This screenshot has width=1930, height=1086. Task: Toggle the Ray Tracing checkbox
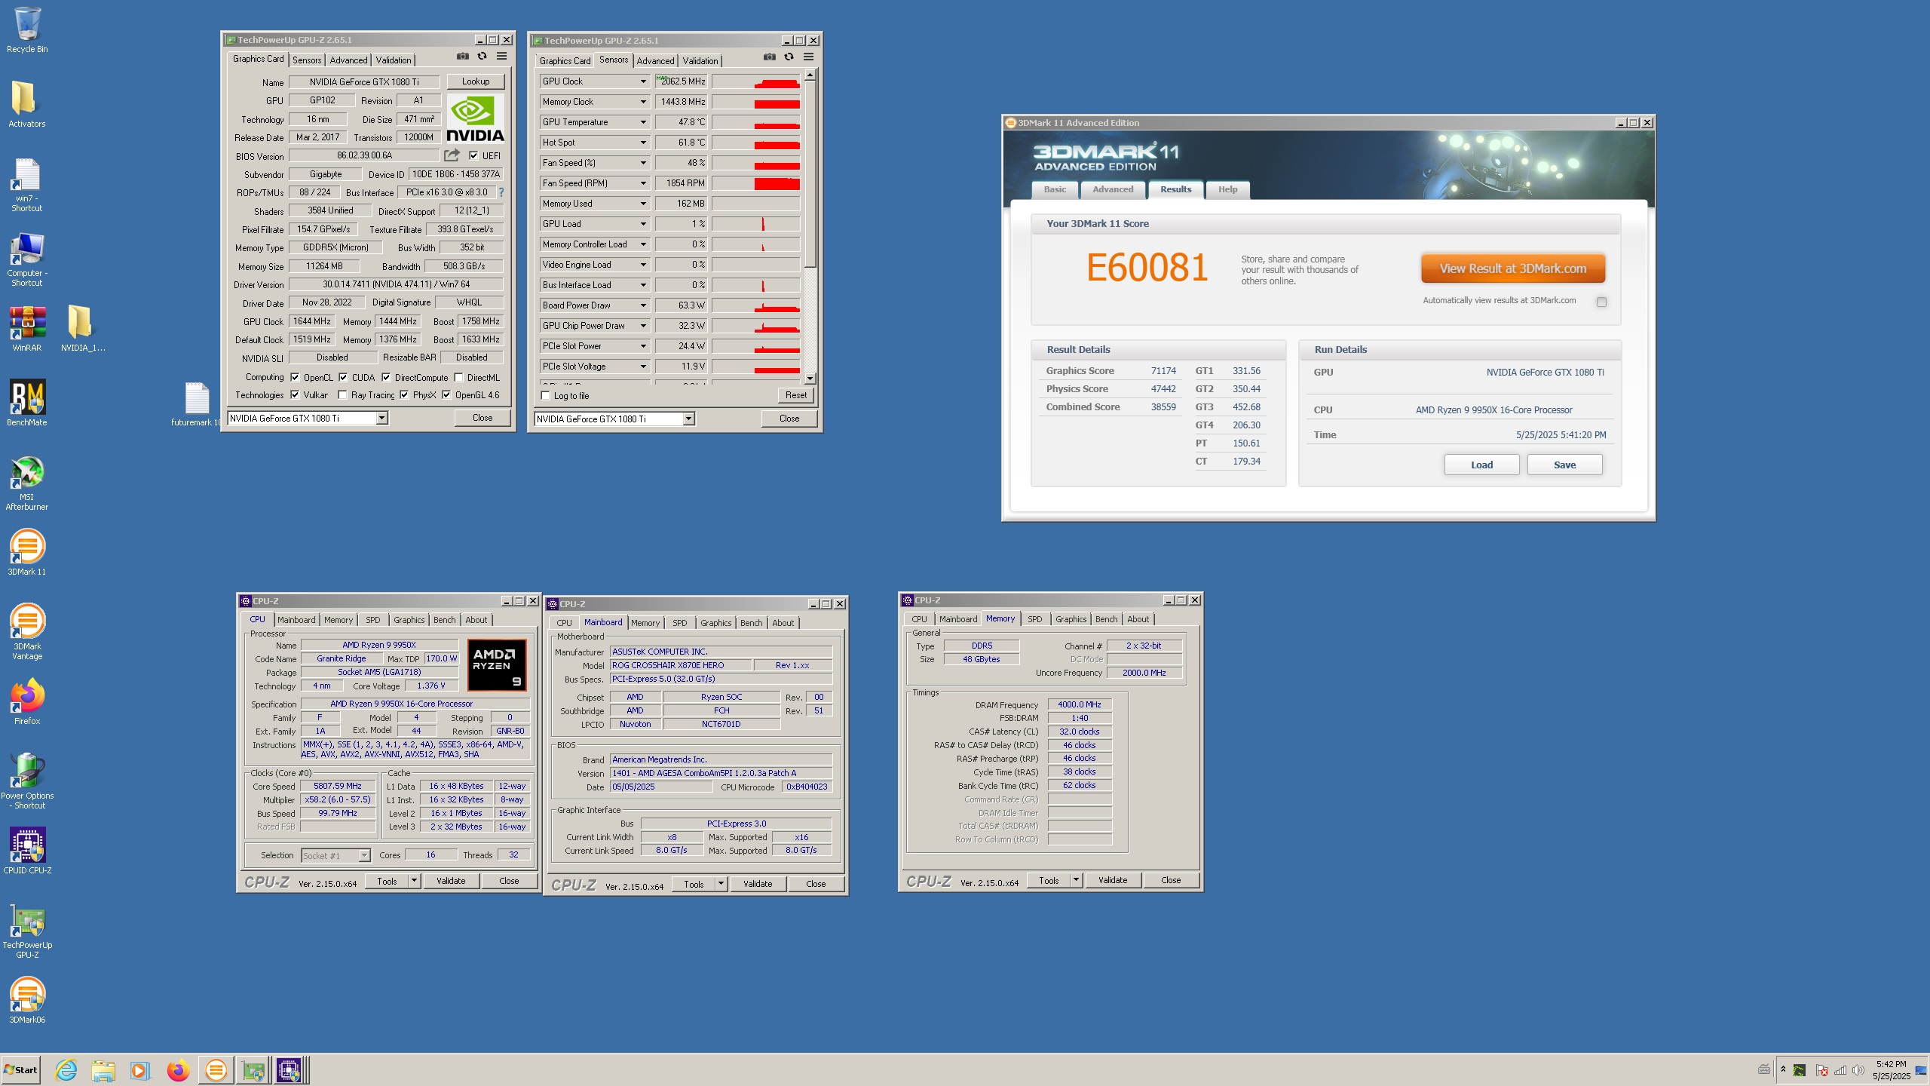click(342, 394)
